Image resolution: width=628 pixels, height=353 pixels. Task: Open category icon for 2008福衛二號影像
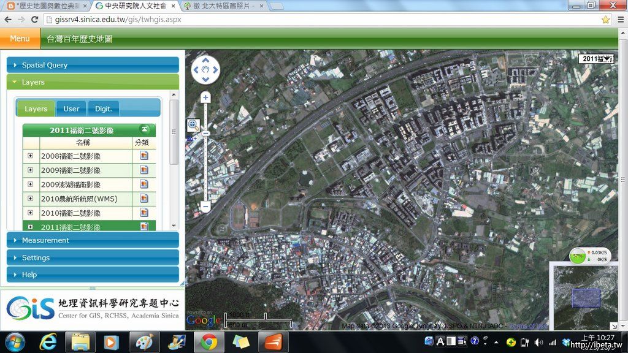pyautogui.click(x=144, y=156)
